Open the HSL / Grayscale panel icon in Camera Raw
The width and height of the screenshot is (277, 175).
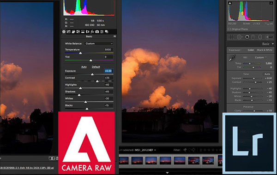click(x=78, y=32)
